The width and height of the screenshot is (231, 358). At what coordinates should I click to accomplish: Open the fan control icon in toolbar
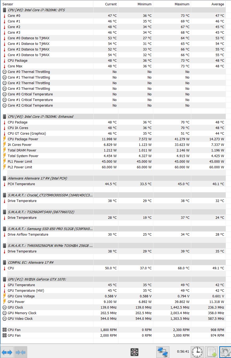click(134, 352)
